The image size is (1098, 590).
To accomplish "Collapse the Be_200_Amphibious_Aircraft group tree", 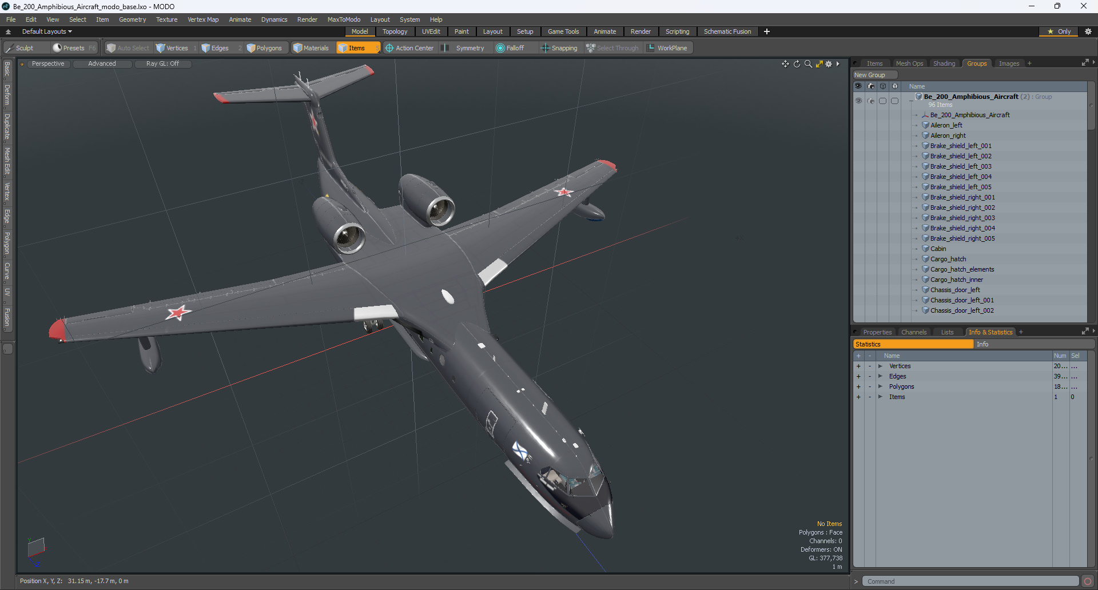I will 912,101.
